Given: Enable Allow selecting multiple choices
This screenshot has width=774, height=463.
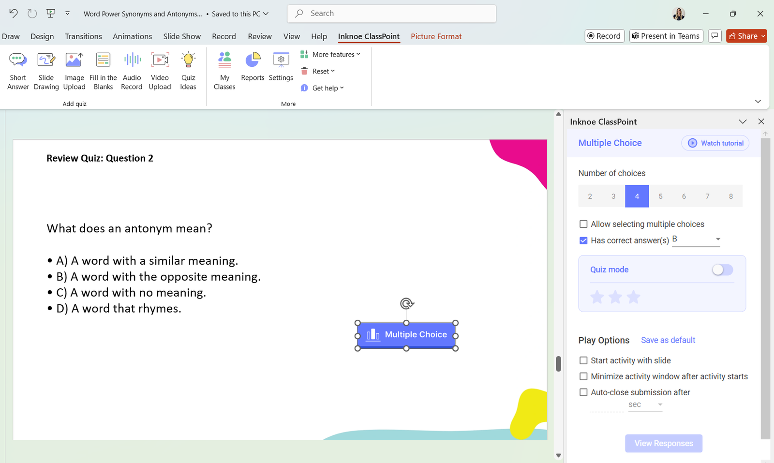Looking at the screenshot, I should [x=583, y=224].
